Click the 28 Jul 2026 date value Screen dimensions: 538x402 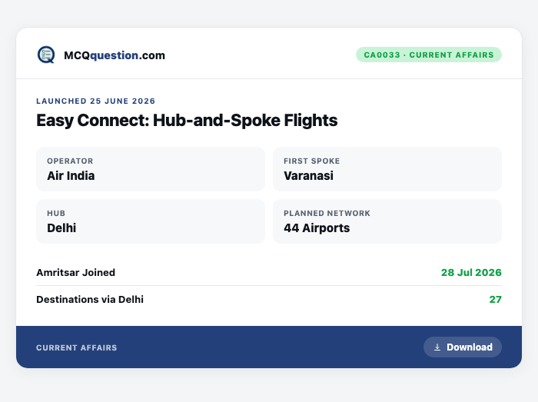(x=471, y=273)
